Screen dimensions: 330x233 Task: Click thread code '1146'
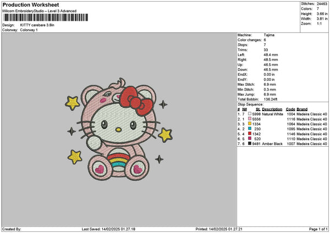coord(291,134)
